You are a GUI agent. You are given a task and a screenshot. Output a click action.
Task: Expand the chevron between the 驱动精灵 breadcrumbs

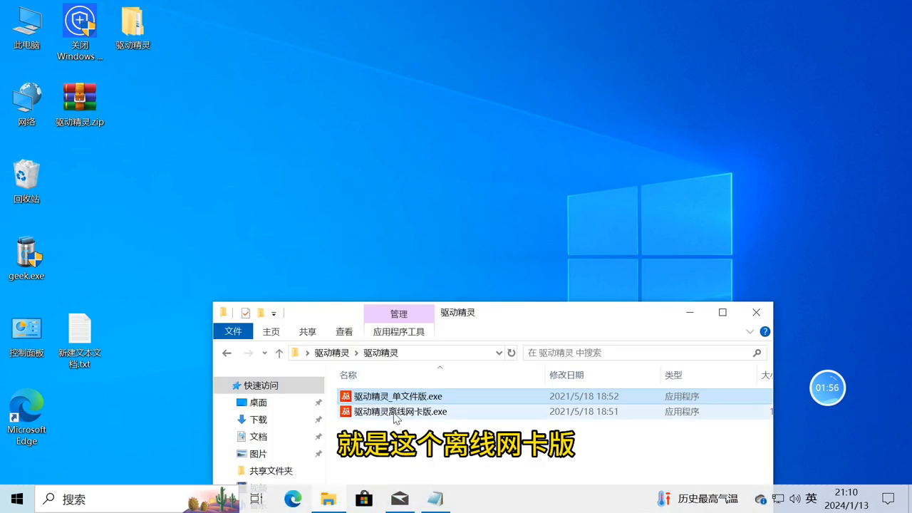tap(356, 353)
